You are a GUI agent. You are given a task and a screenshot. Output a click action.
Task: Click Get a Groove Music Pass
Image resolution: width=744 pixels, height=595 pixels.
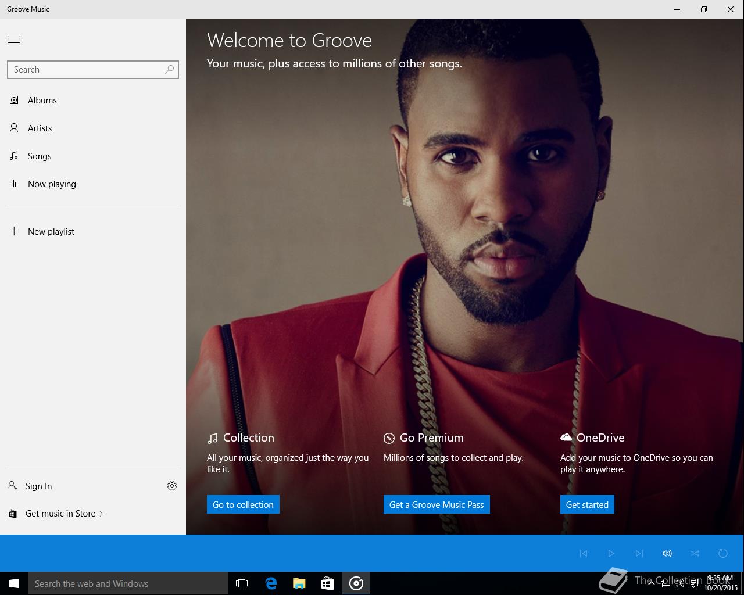click(x=437, y=504)
